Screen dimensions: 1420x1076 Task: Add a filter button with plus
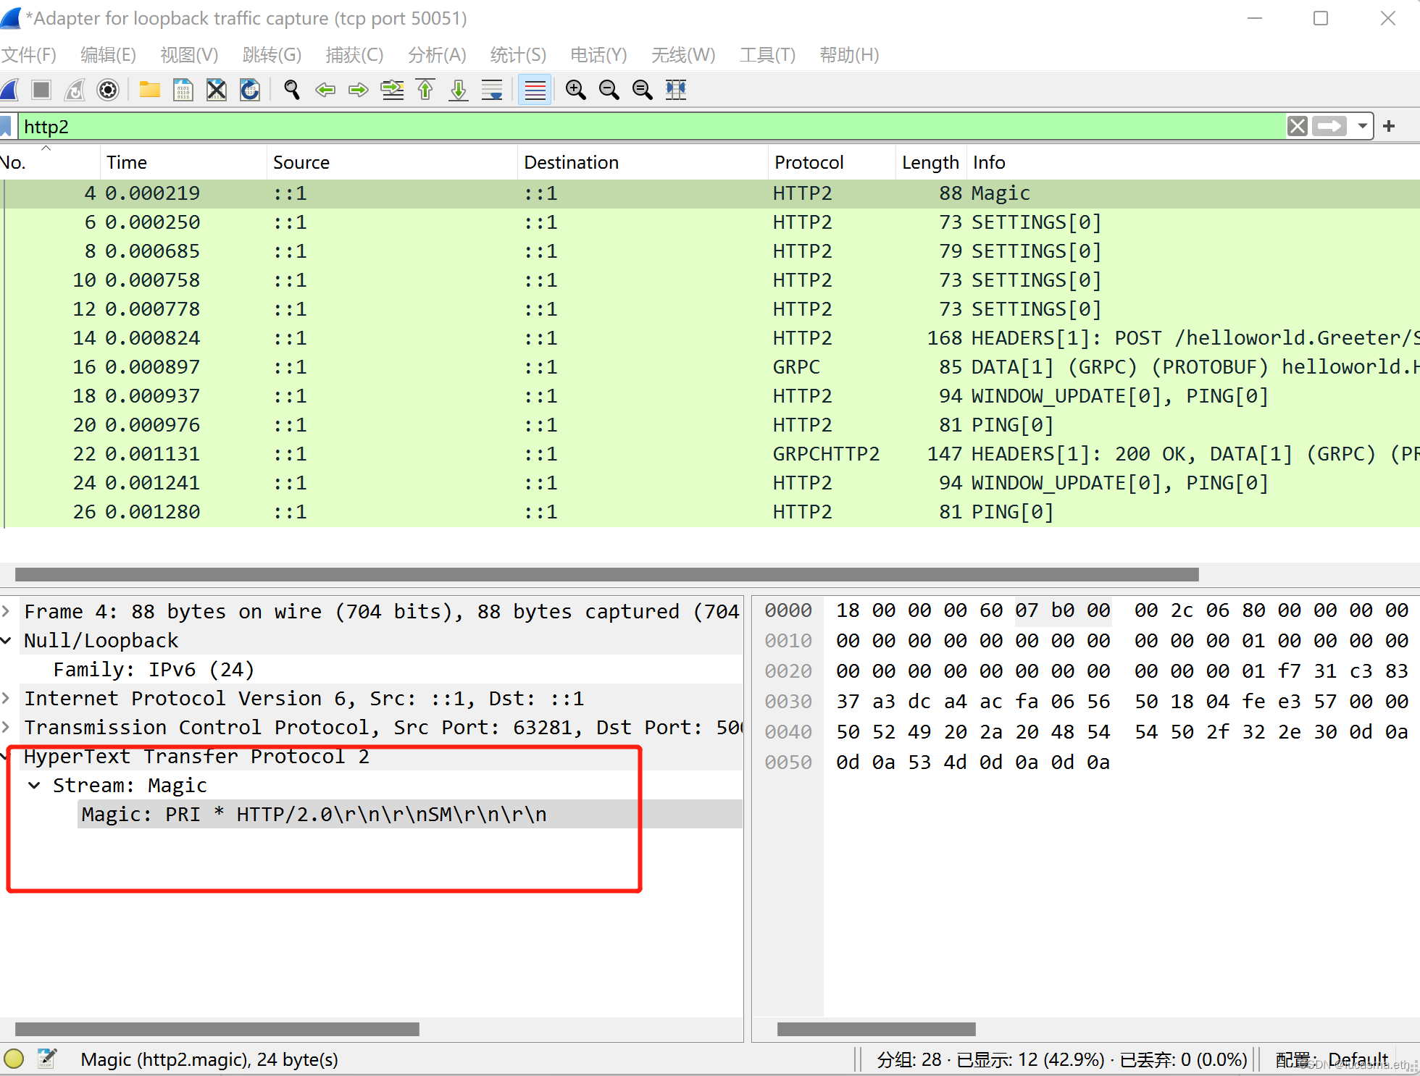[x=1389, y=127]
